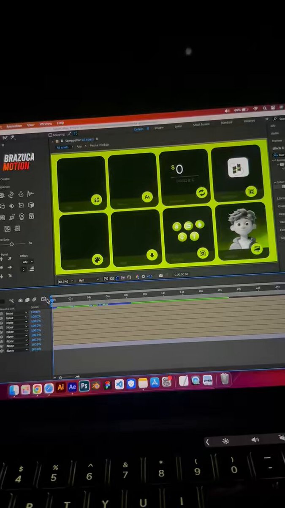Open the Animation menu
The image size is (285, 508).
point(14,126)
